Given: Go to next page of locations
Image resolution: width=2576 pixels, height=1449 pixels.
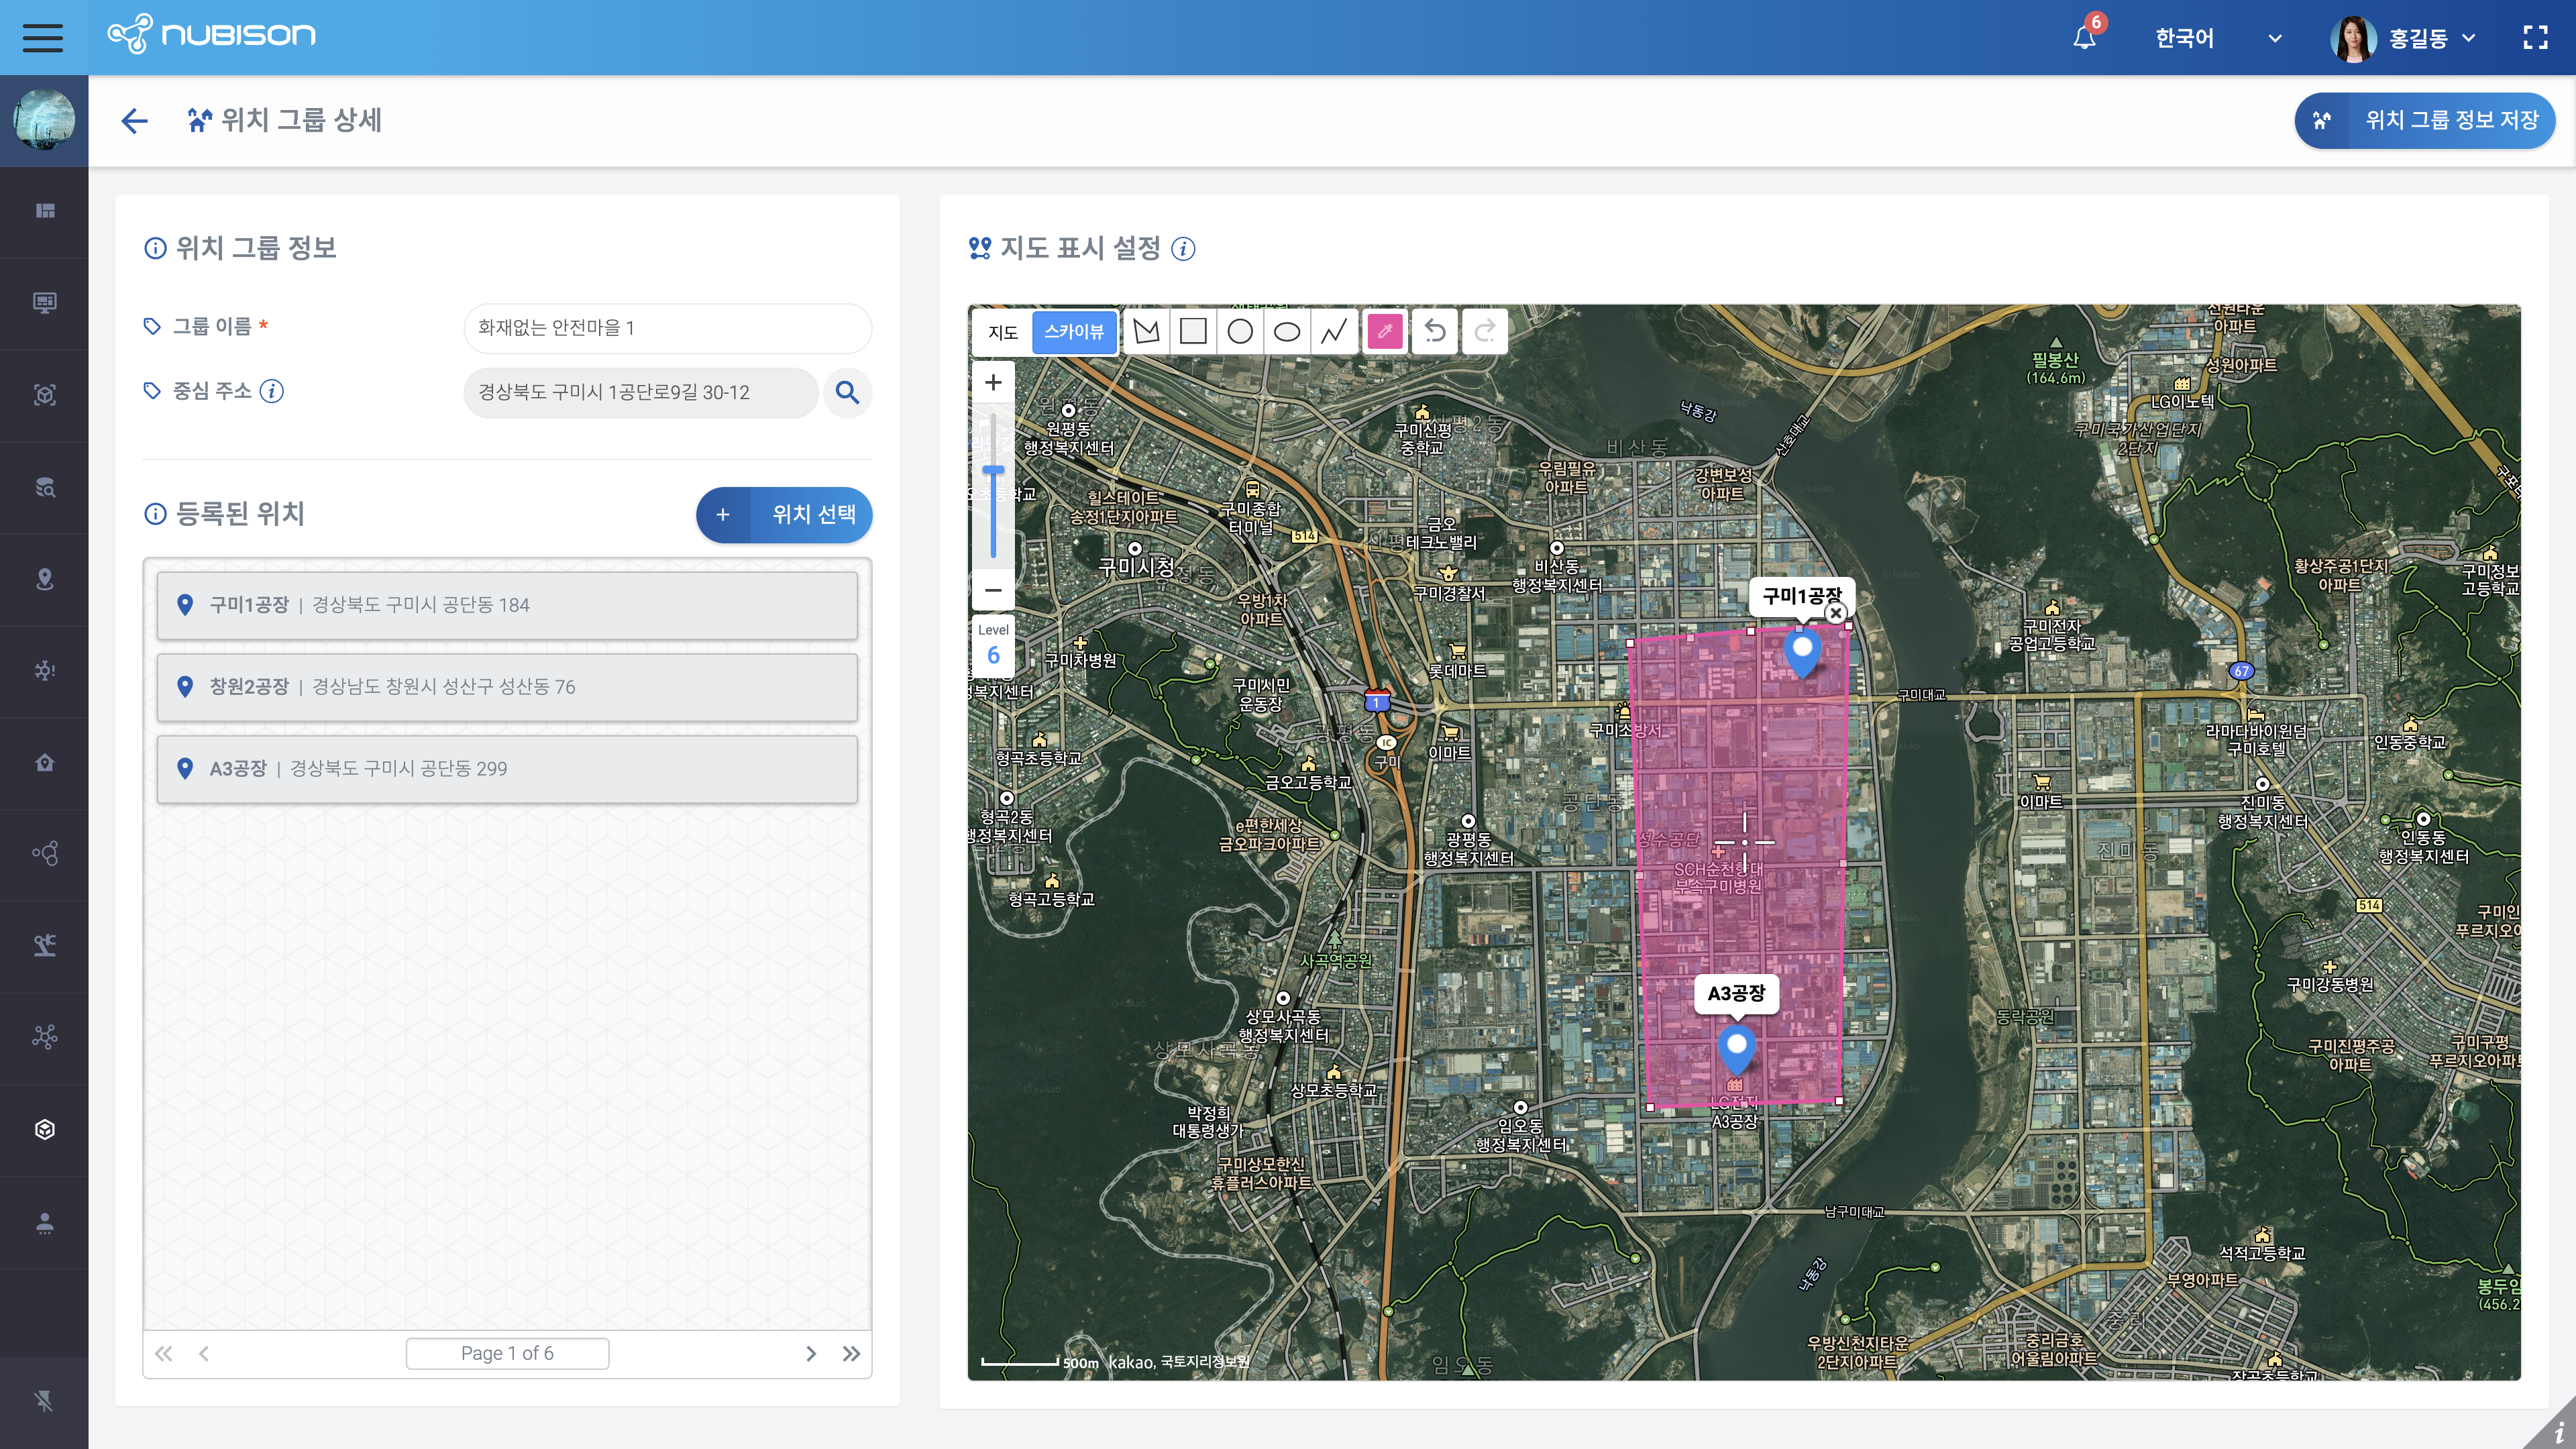Looking at the screenshot, I should pos(811,1353).
